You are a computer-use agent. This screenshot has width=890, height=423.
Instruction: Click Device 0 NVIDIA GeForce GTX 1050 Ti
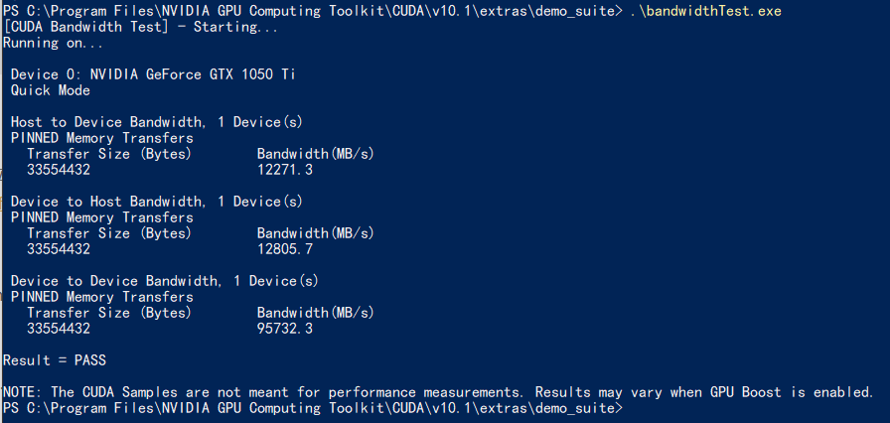point(153,74)
